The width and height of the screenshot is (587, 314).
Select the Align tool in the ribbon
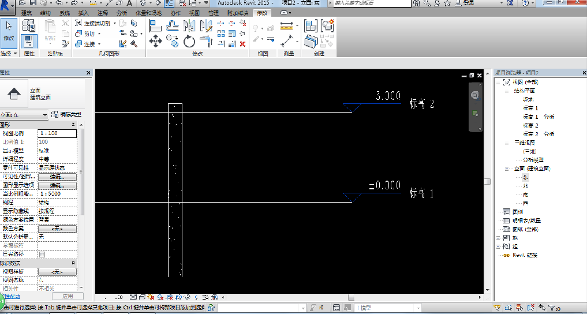[x=155, y=25]
